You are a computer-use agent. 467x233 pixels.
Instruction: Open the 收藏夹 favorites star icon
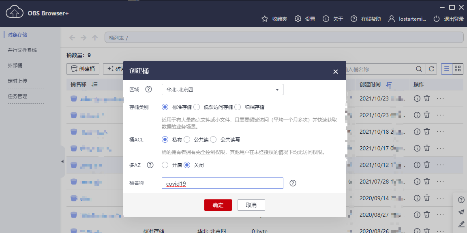264,19
